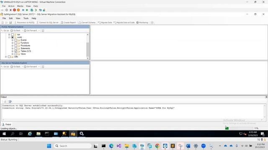The image size is (268, 150).
Task: Select the Output tab at bottom
Action: [x=7, y=124]
